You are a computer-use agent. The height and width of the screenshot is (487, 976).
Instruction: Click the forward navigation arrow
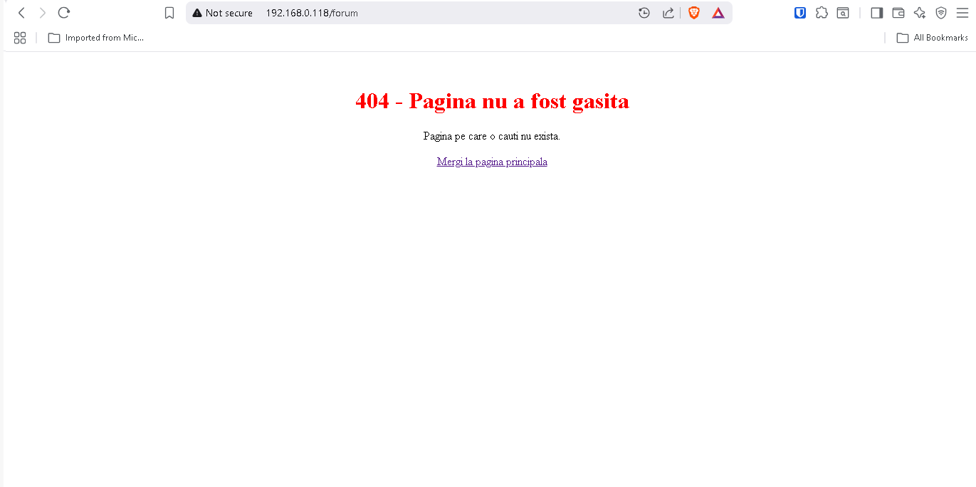tap(43, 13)
